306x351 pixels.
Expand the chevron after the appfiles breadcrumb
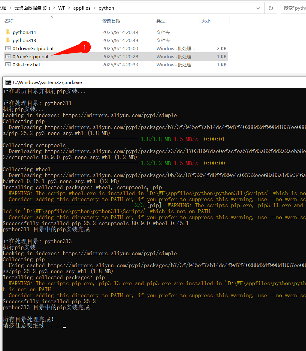point(94,8)
